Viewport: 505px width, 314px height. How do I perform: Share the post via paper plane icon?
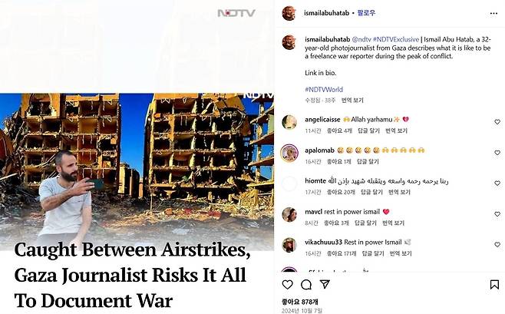325,284
